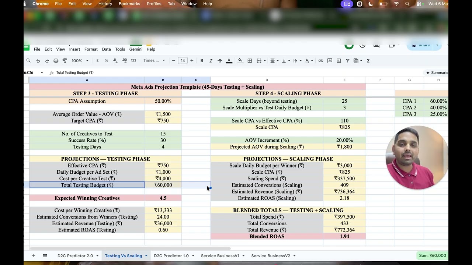The image size is (472, 265).
Task: Merge the selected cells
Action: tap(259, 61)
